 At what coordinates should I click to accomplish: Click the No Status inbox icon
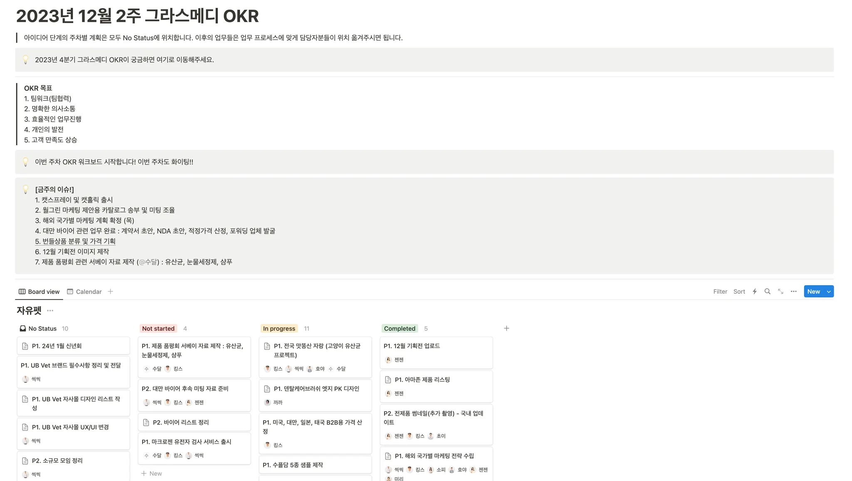(x=23, y=329)
